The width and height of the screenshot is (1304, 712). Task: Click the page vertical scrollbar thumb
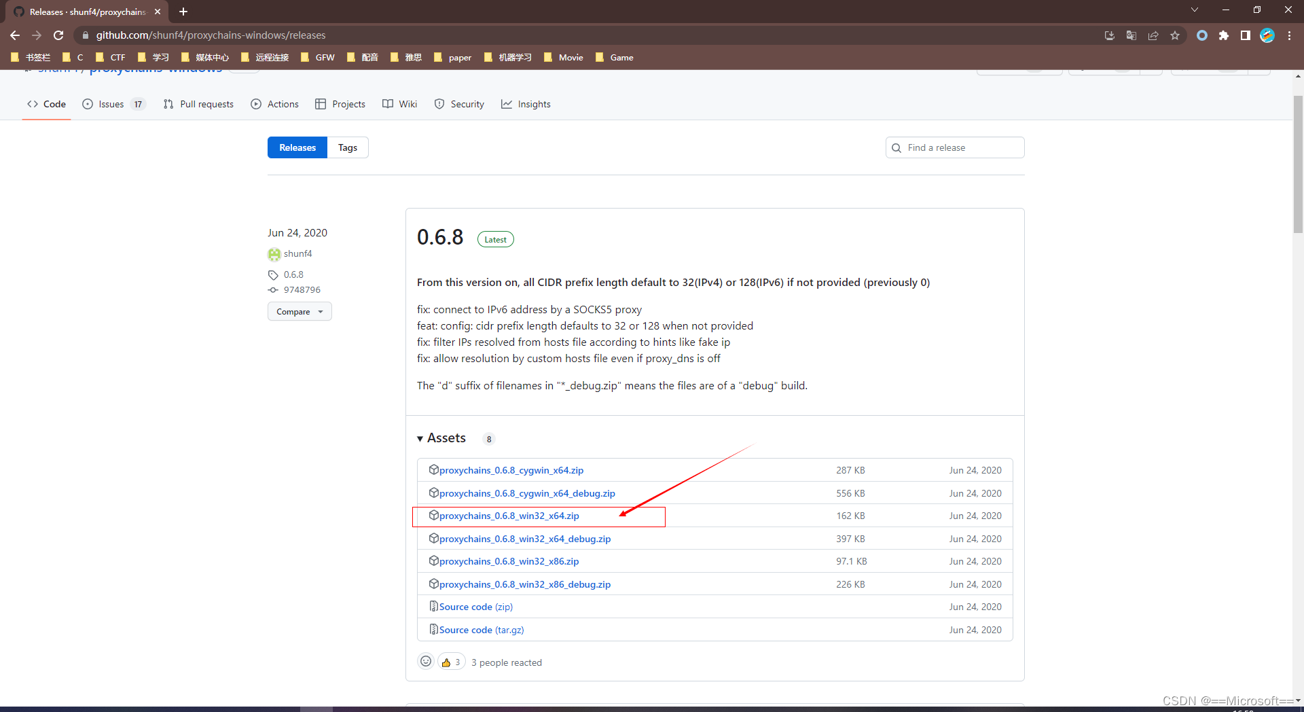click(1298, 164)
